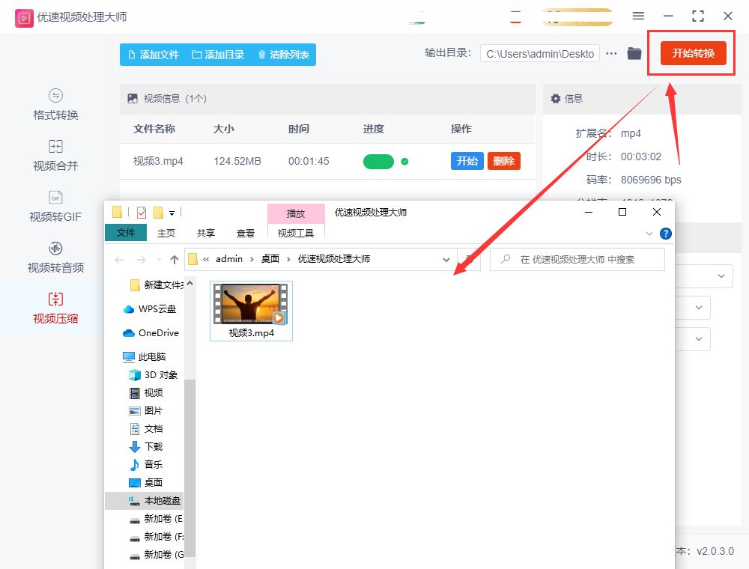The width and height of the screenshot is (749, 569).
Task: Select the 播放 contextual tab in Explorer
Action: tap(296, 213)
